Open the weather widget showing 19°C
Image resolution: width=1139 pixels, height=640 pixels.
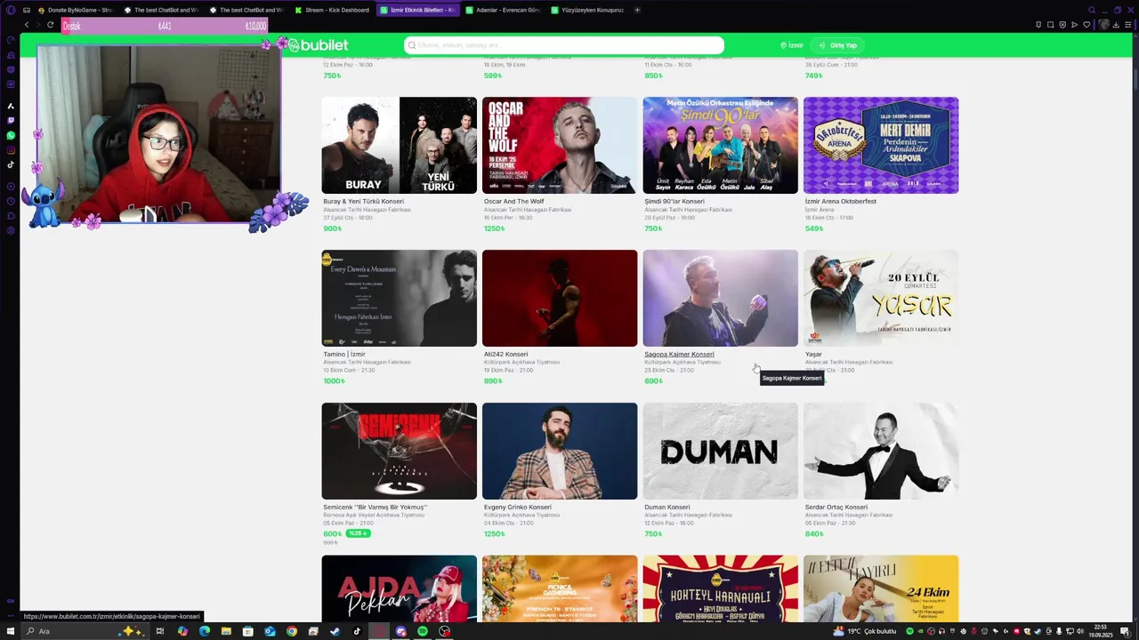[x=866, y=631]
